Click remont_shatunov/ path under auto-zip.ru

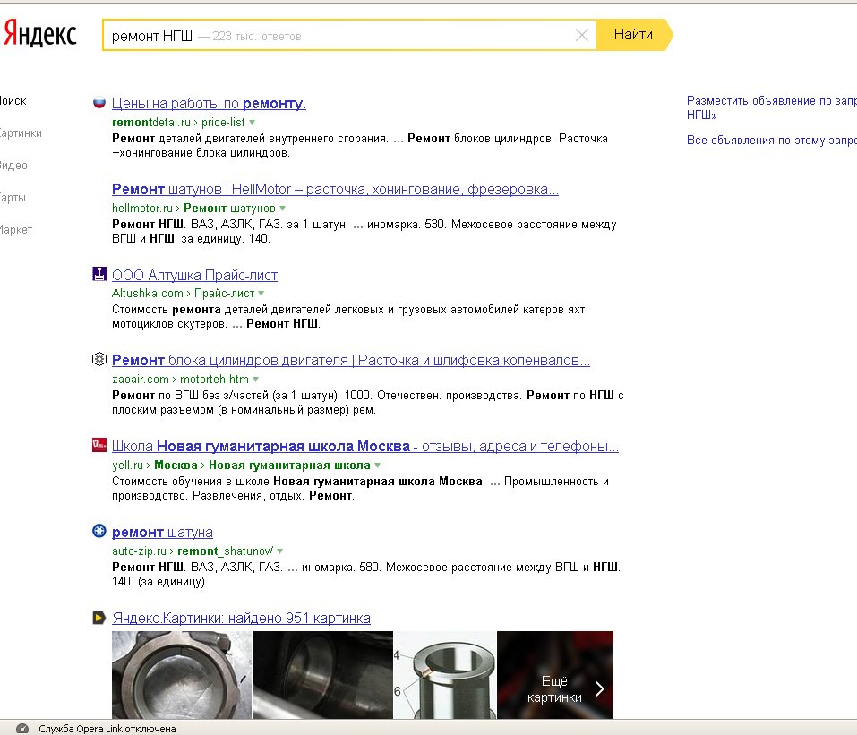[x=225, y=551]
